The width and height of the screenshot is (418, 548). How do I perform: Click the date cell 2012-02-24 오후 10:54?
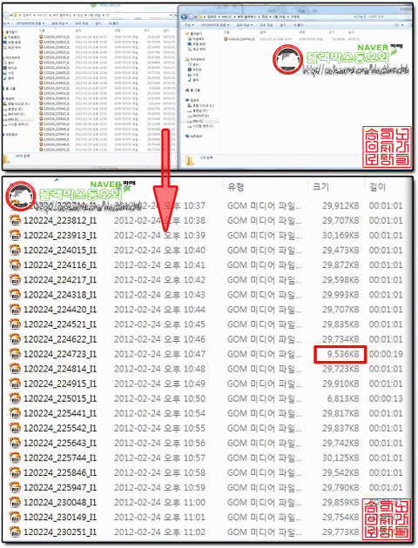pyautogui.click(x=159, y=413)
